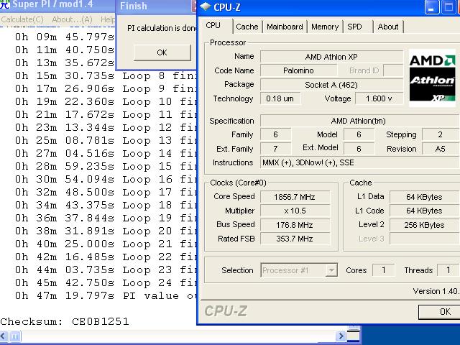The width and height of the screenshot is (460, 345).
Task: Open the About tab in CPU-Z
Action: 388,27
